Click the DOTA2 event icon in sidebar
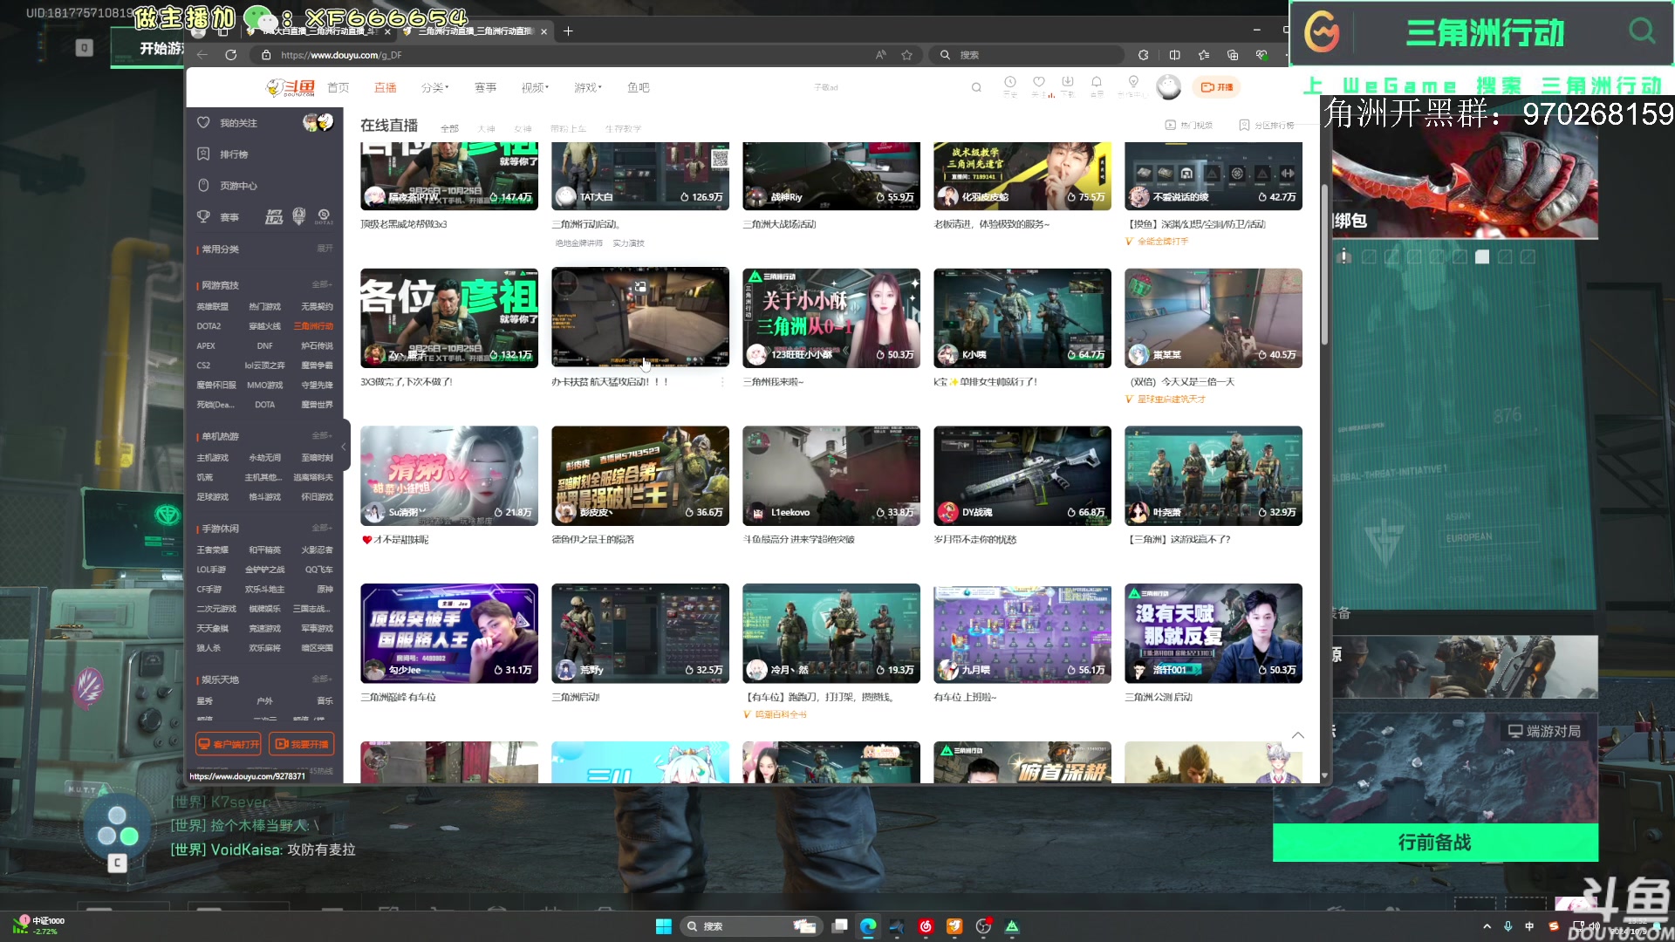 [324, 216]
